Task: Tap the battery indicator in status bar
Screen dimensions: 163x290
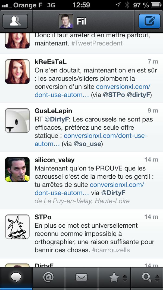Action: [156, 5]
